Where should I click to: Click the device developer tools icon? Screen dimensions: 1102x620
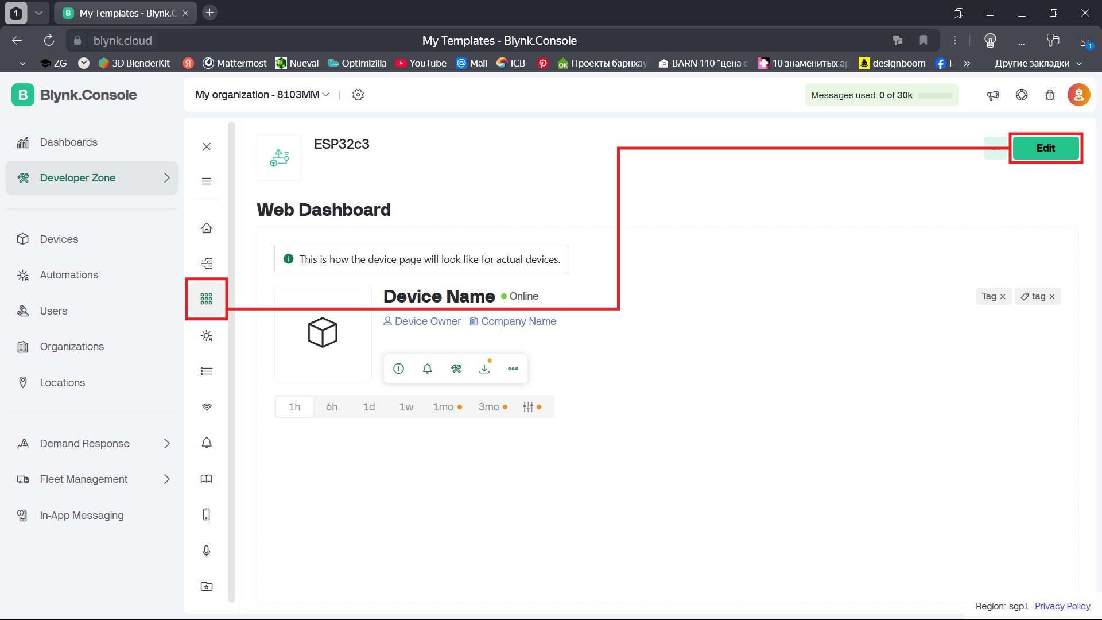click(x=456, y=369)
